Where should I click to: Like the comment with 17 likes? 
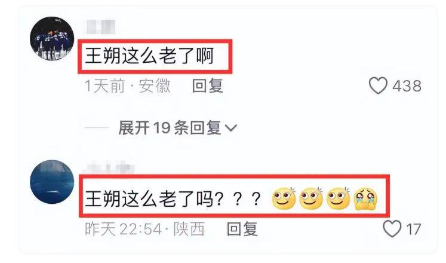pyautogui.click(x=392, y=228)
